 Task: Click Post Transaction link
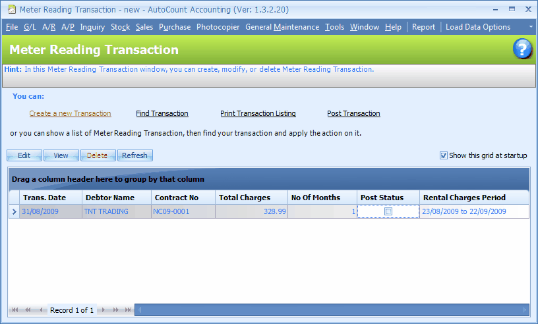click(353, 113)
